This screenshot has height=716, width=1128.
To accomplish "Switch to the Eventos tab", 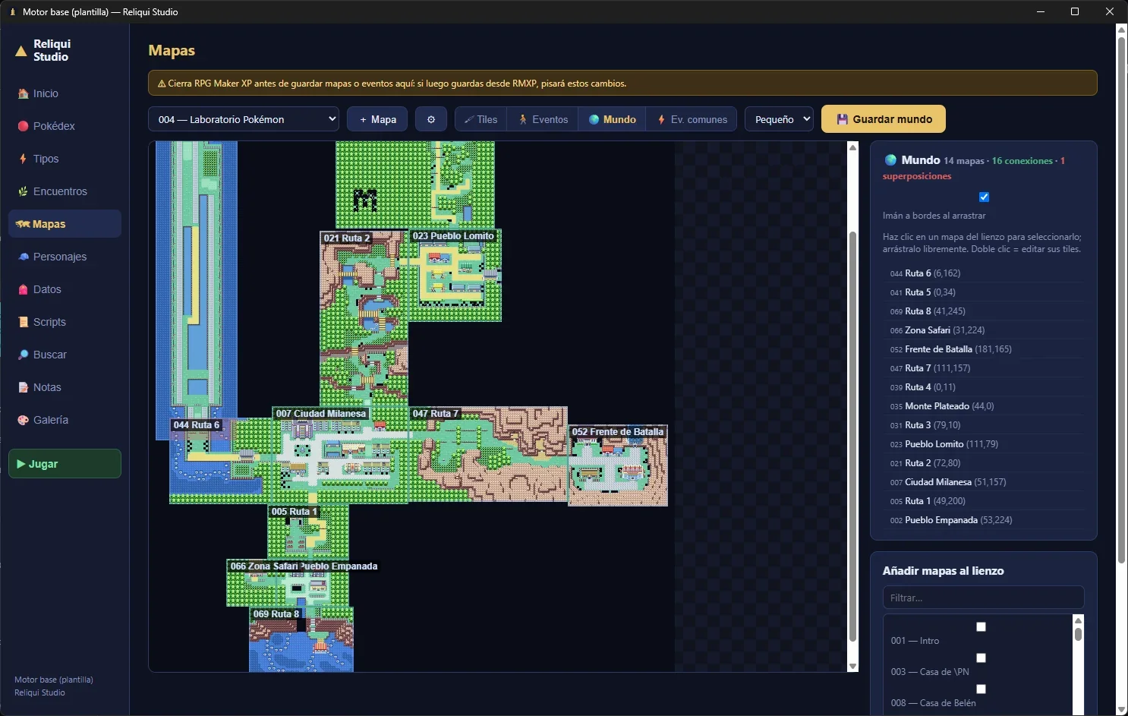I will coord(543,119).
